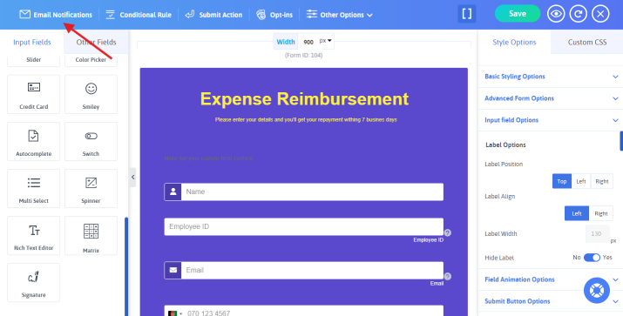Toggle the Hide Label switch
This screenshot has width=623, height=316.
[x=592, y=258]
